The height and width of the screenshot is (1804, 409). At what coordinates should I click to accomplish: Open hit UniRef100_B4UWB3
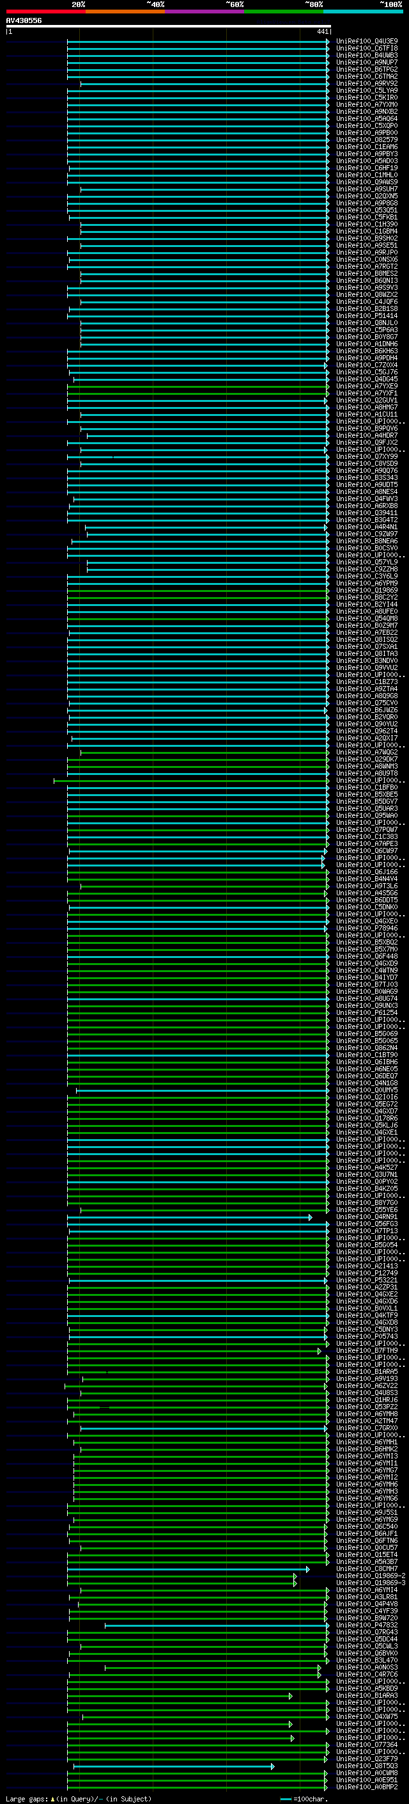click(367, 55)
